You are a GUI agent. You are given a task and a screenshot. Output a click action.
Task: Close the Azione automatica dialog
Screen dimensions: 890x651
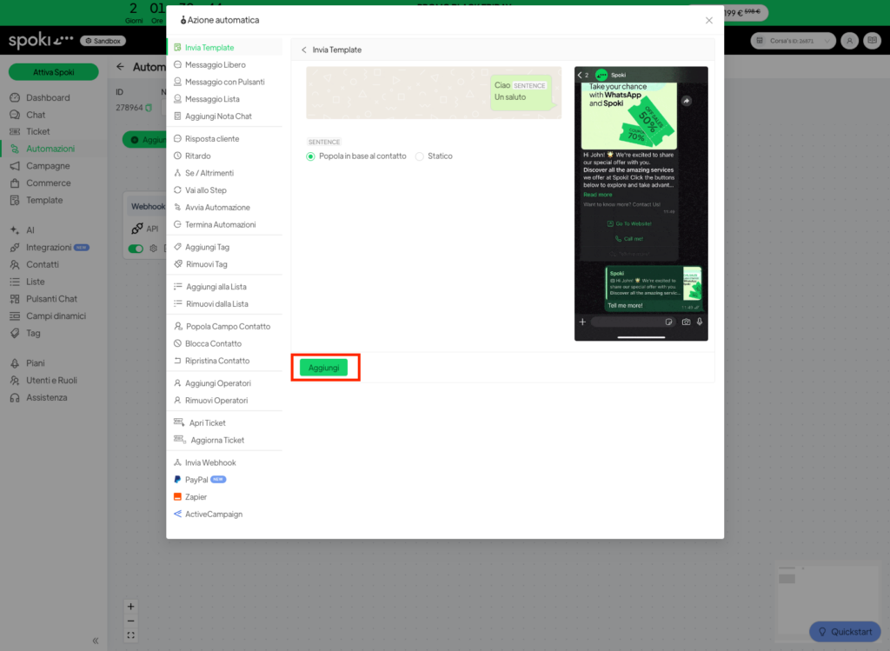tap(708, 20)
